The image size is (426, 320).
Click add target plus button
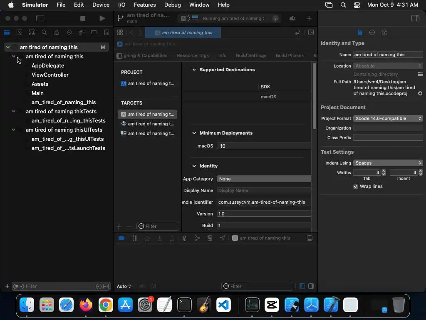pyautogui.click(x=119, y=227)
